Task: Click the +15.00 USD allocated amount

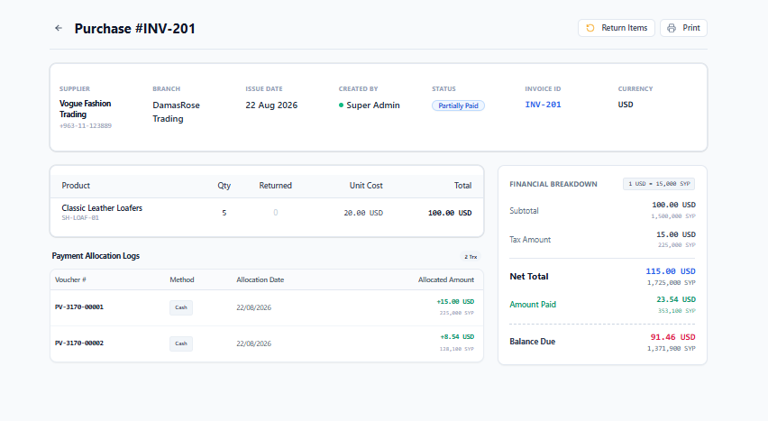Action: click(455, 301)
